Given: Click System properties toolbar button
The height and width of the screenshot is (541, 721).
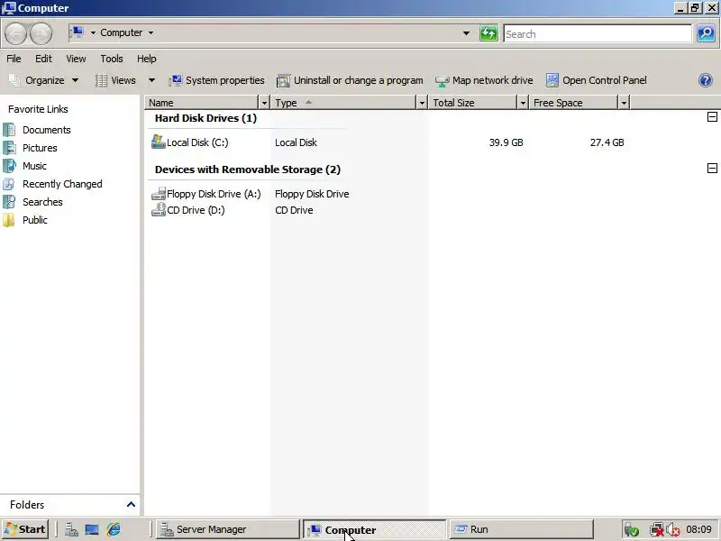Looking at the screenshot, I should 216,80.
